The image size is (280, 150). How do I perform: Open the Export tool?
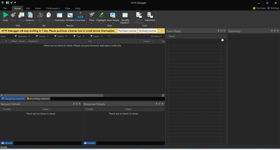click(21, 15)
